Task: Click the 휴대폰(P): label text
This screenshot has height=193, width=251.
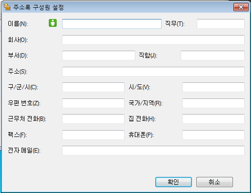Action: coord(141,135)
